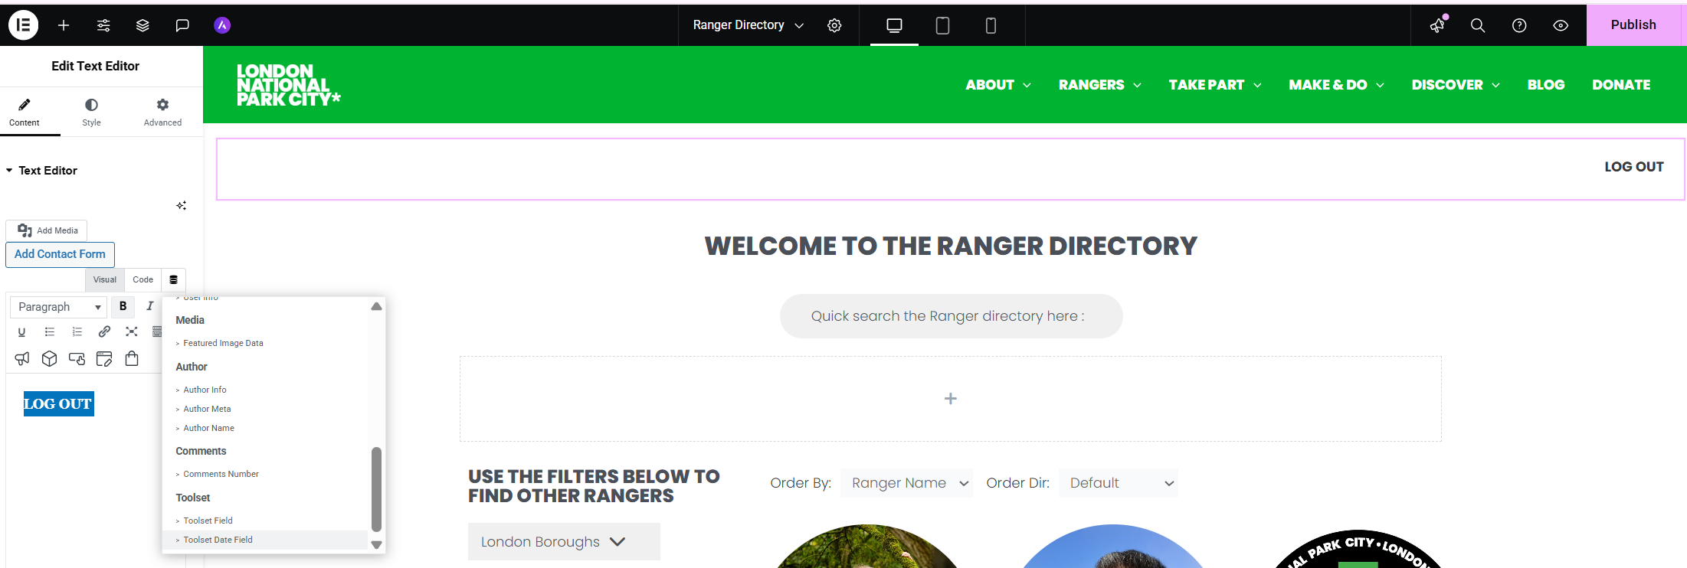The height and width of the screenshot is (568, 1687).
Task: Click the Add Contact Form button
Action: (x=60, y=254)
